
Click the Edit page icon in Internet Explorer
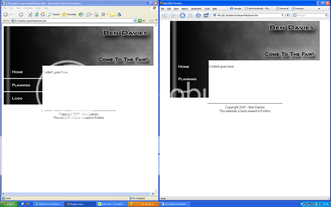[x=103, y=14]
